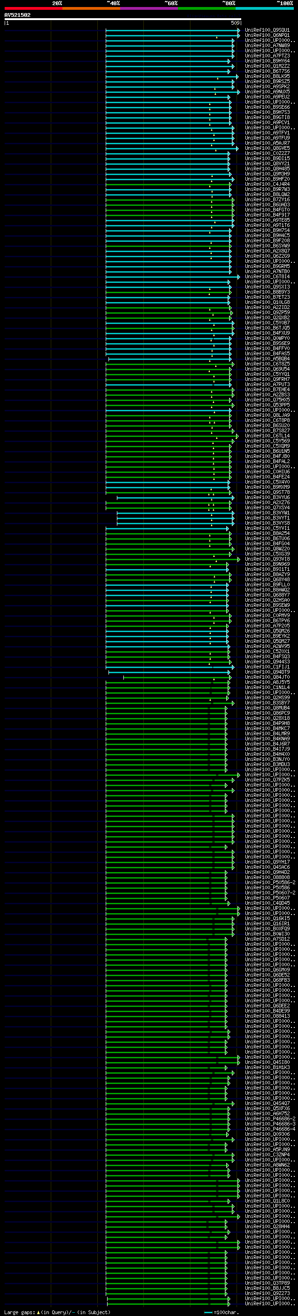Select hit UniRef100_B7ZY16
Viewport: 298px width, 1316px height.
267,200
